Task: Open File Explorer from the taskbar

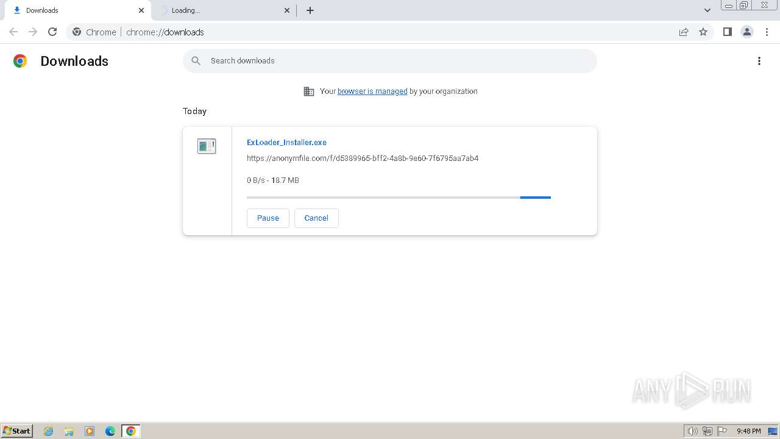Action: click(x=69, y=431)
